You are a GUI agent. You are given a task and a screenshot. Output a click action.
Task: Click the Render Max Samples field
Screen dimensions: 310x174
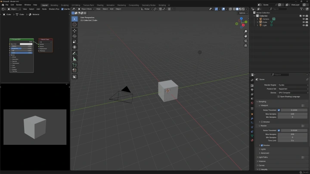293,134
